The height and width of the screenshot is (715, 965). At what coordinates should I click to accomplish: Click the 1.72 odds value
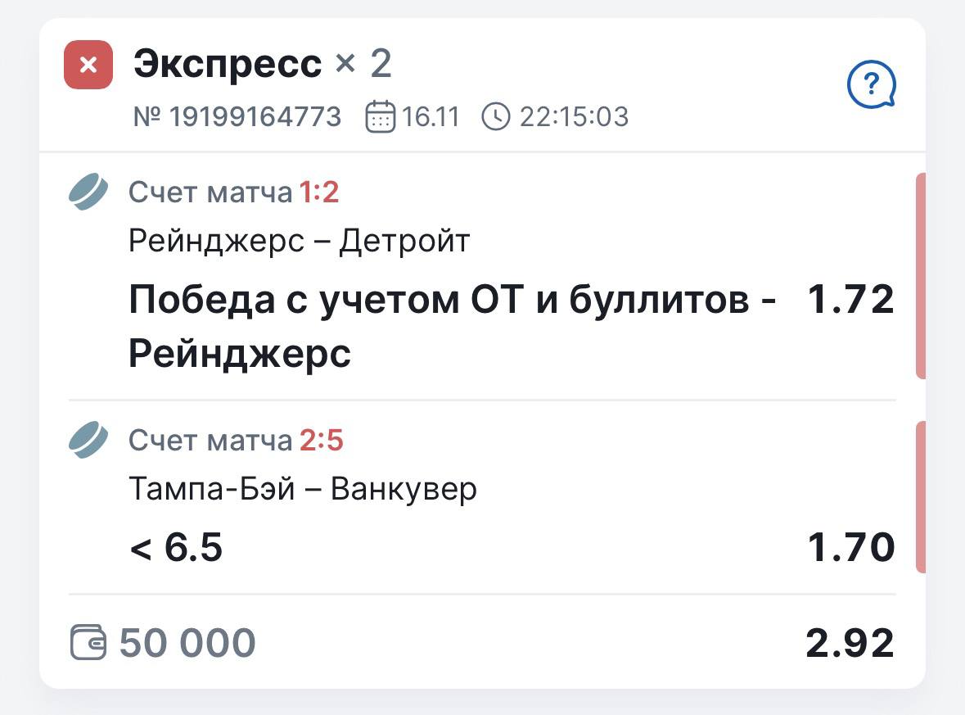tap(850, 301)
